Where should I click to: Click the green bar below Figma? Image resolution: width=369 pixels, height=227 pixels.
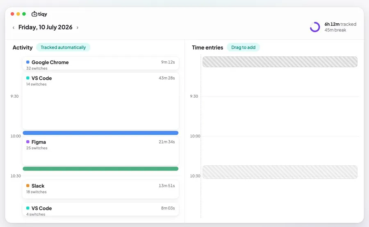(100, 169)
